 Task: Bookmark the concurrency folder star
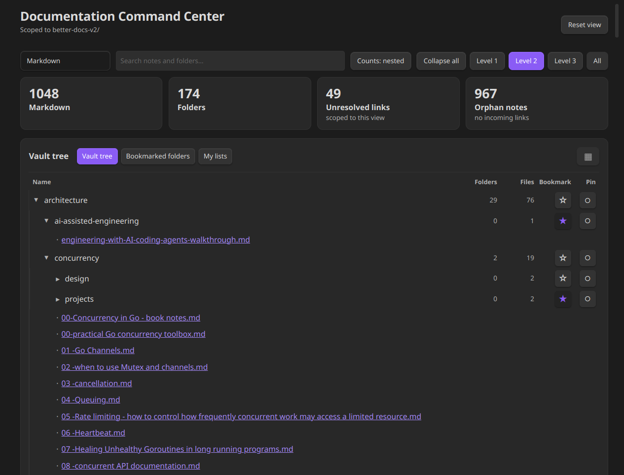coord(563,258)
